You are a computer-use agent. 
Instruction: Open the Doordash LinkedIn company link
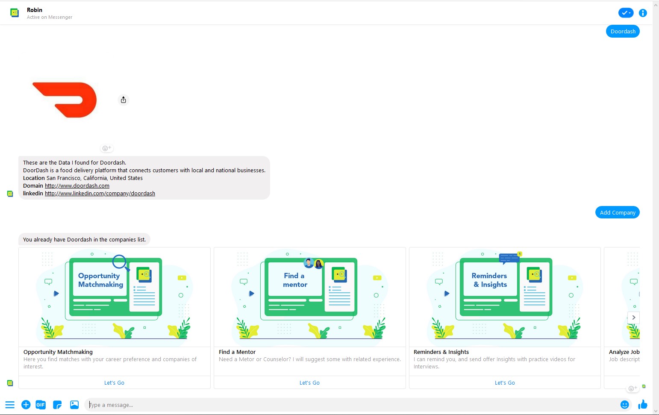pos(100,194)
